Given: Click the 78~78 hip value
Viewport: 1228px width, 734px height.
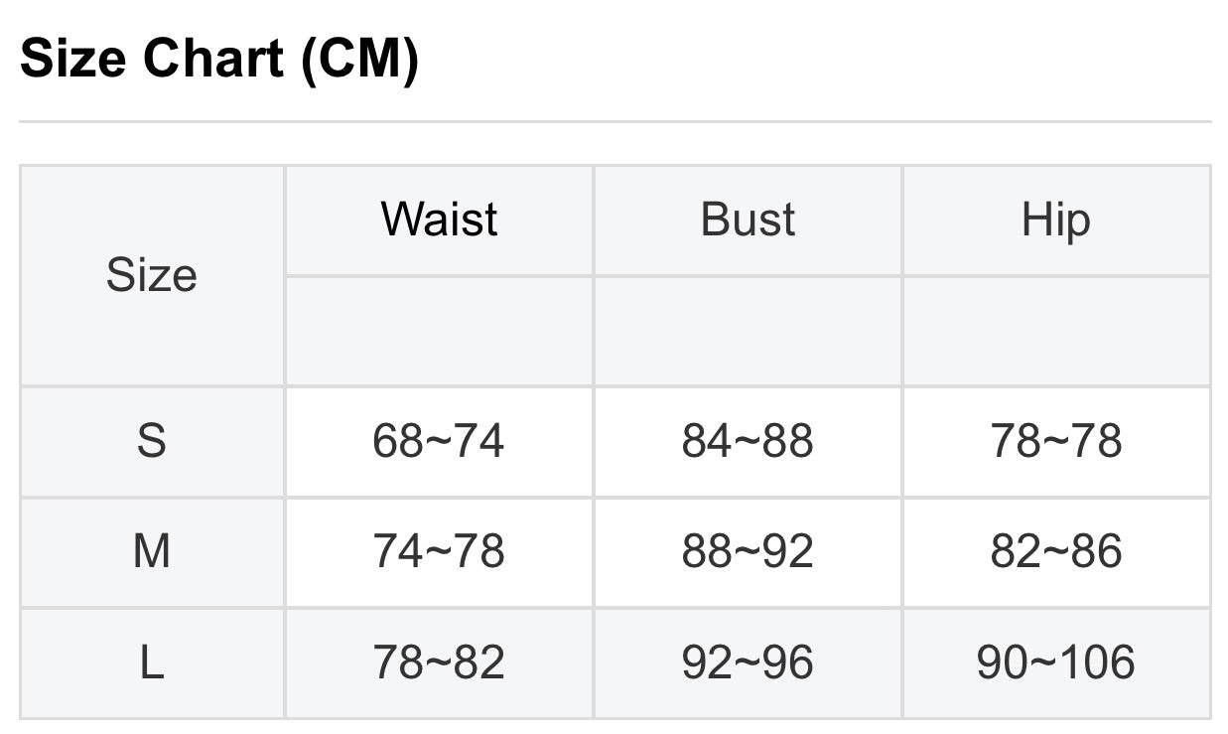Looking at the screenshot, I should tap(1055, 441).
